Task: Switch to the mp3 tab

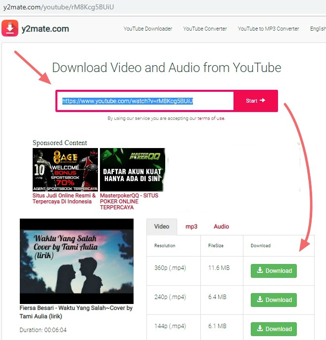Action: (191, 227)
